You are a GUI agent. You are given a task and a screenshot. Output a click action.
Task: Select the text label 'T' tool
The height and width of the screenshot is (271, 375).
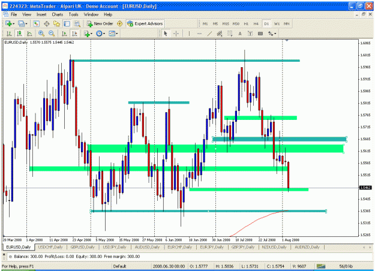point(250,34)
